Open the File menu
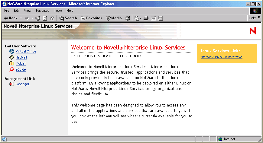The image size is (263, 143). tap(7, 11)
